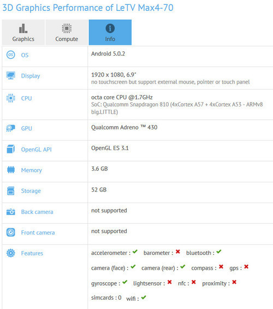Viewport: 273px width, 309px height.
Task: Select the Info tab
Action: (x=110, y=32)
